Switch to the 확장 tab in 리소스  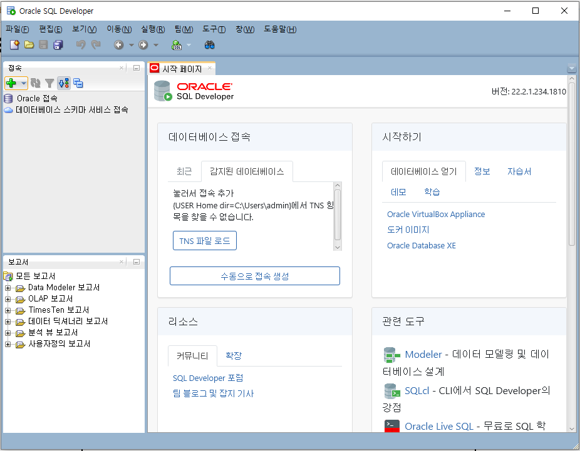pos(234,356)
